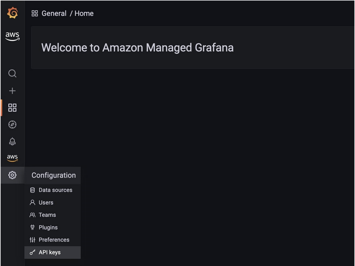Open the Search dashboards magnifier icon
Viewport: 355px width, 266px height.
click(x=12, y=73)
